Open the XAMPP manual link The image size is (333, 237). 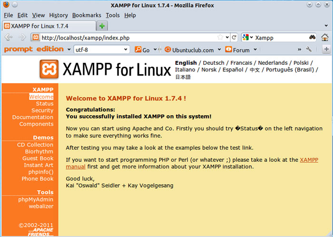(x=309, y=160)
